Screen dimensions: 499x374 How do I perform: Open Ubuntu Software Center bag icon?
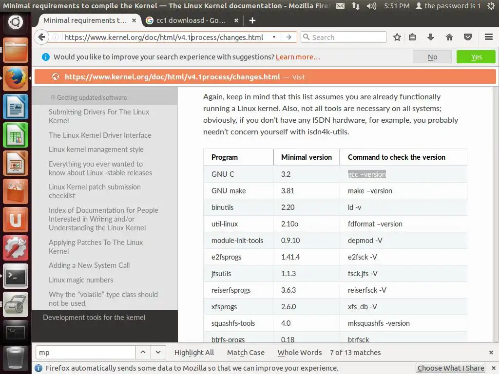(x=15, y=191)
